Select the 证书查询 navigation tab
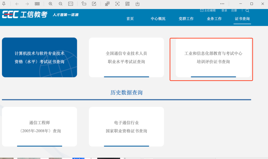Image resolution: width=268 pixels, height=159 pixels. pos(242,19)
